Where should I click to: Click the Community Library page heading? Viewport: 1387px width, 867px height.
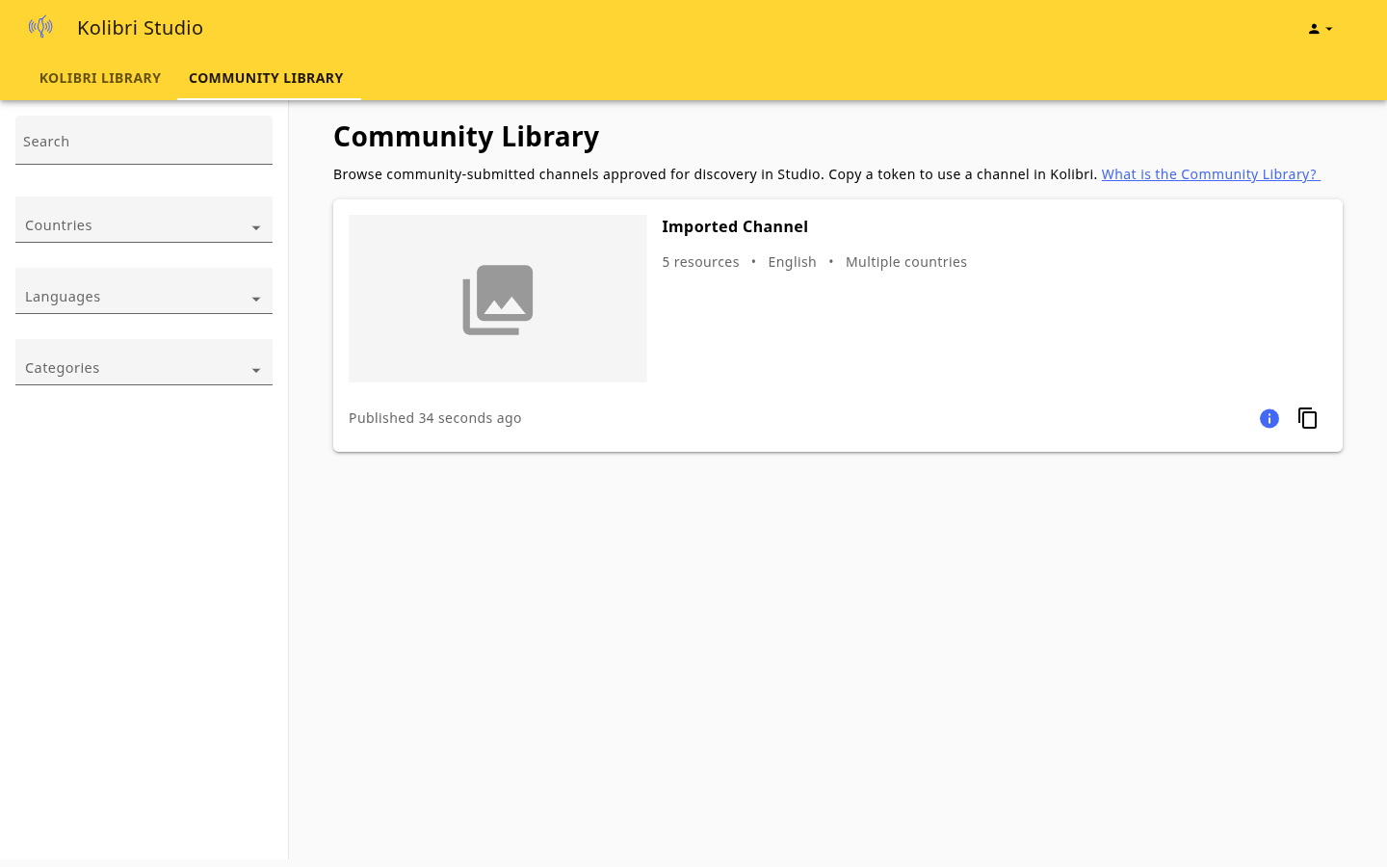[x=466, y=137]
